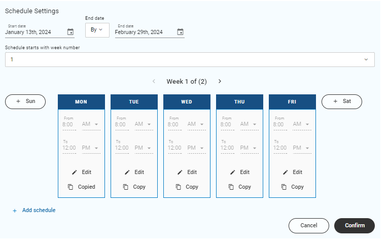The image size is (388, 242).
Task: Go to the next week with right chevron
Action: coord(220,81)
